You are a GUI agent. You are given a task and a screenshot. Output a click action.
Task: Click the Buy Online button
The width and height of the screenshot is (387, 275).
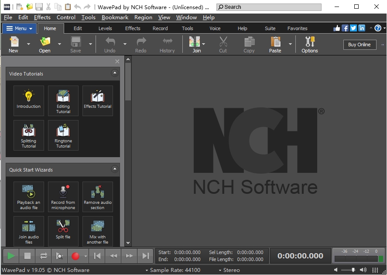point(359,45)
